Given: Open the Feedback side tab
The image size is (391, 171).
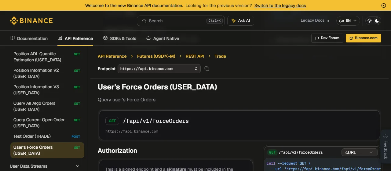Looking at the screenshot, I should point(386,147).
